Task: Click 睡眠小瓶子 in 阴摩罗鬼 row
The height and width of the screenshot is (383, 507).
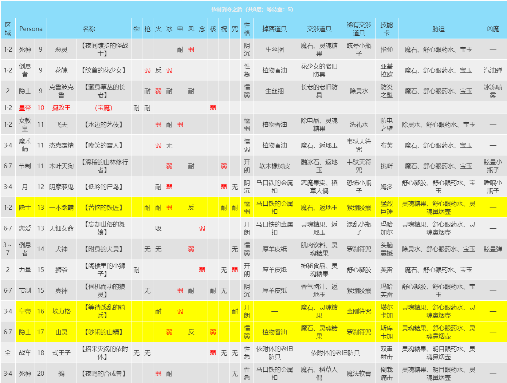Action: click(493, 187)
